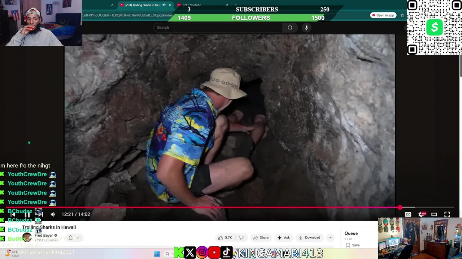The height and width of the screenshot is (259, 462).
Task: Click the Cash App QR code
Action: point(435,27)
